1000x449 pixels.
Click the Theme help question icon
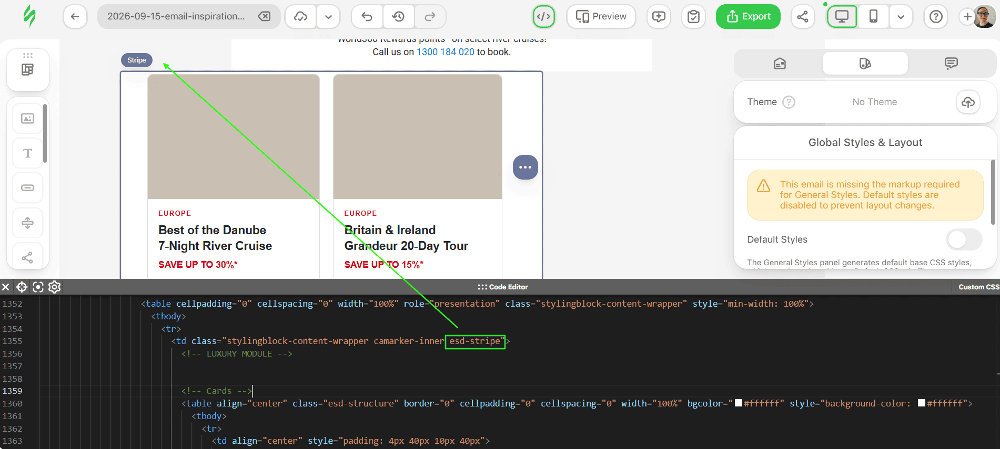(789, 102)
